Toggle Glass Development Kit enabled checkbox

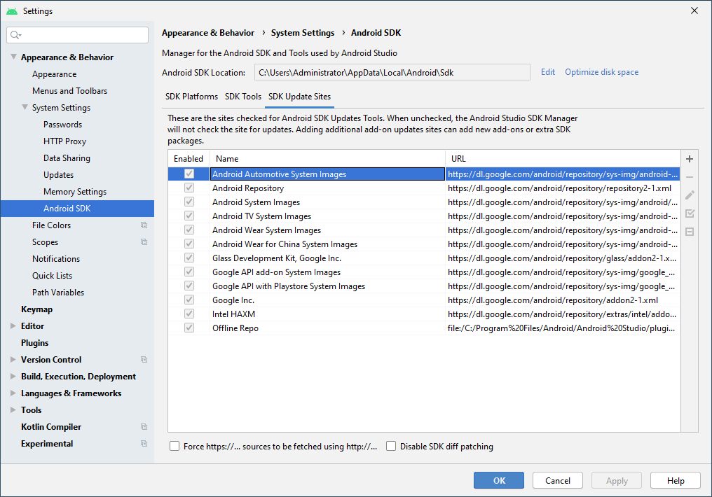(x=189, y=258)
